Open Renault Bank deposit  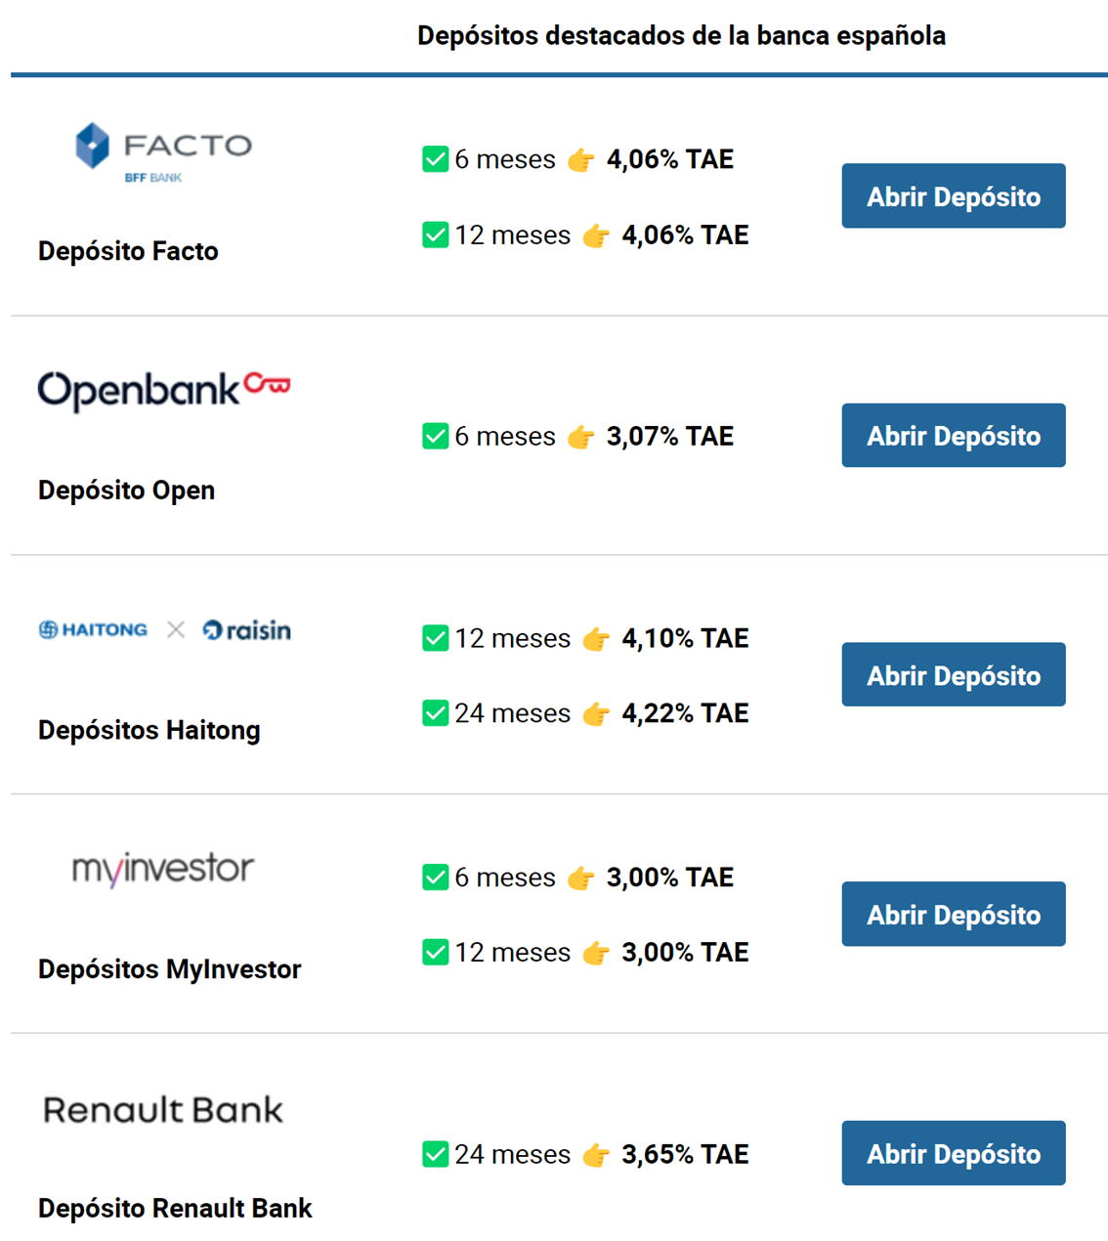(953, 1154)
